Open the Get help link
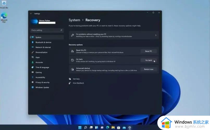 [x=76, y=79]
